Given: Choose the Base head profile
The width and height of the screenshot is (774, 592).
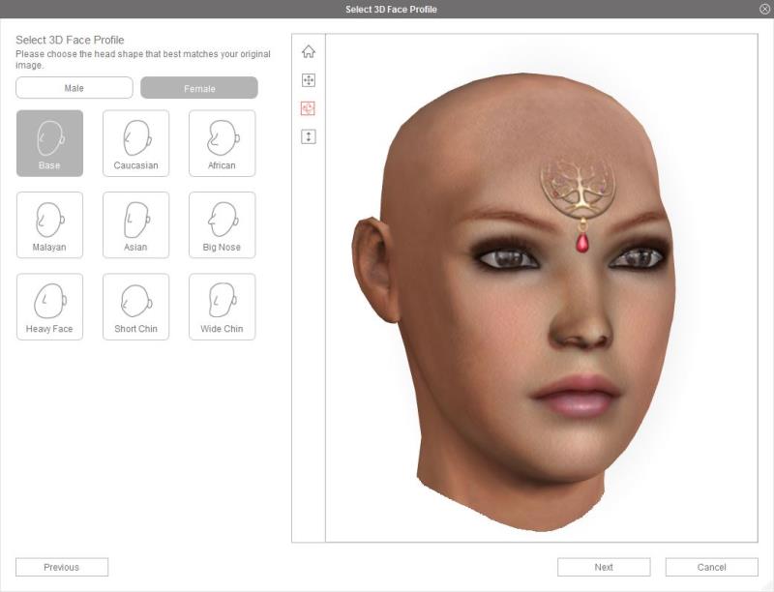Looking at the screenshot, I should pos(49,143).
